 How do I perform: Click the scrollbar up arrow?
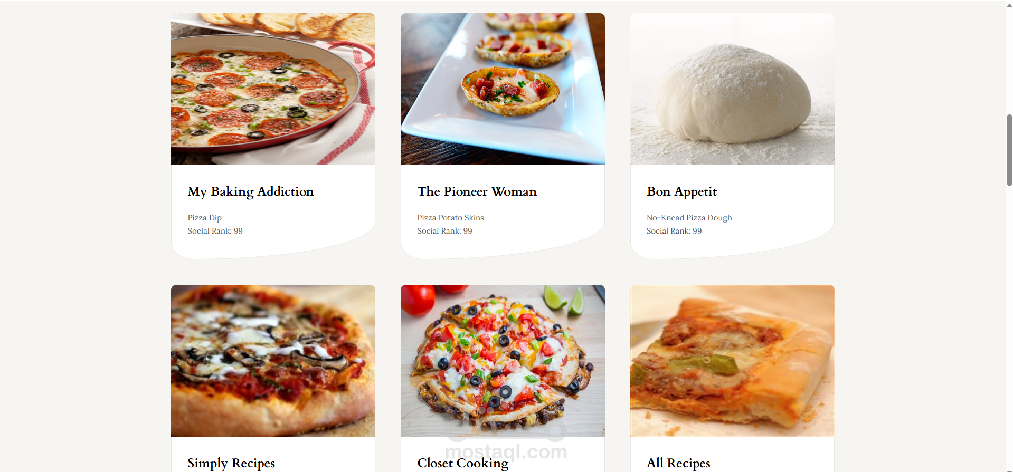tap(1009, 5)
